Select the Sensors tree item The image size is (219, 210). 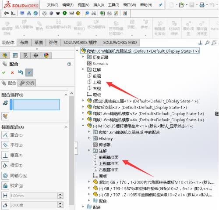(x=97, y=63)
